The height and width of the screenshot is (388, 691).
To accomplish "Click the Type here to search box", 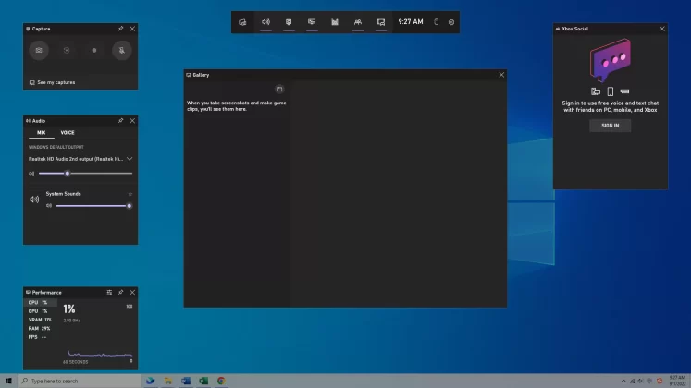I will pos(80,381).
